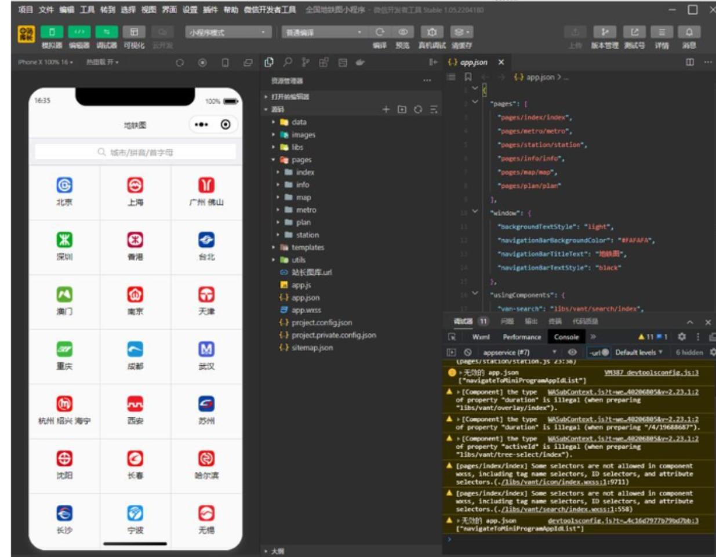Click the Shanghai metro icon

click(135, 185)
